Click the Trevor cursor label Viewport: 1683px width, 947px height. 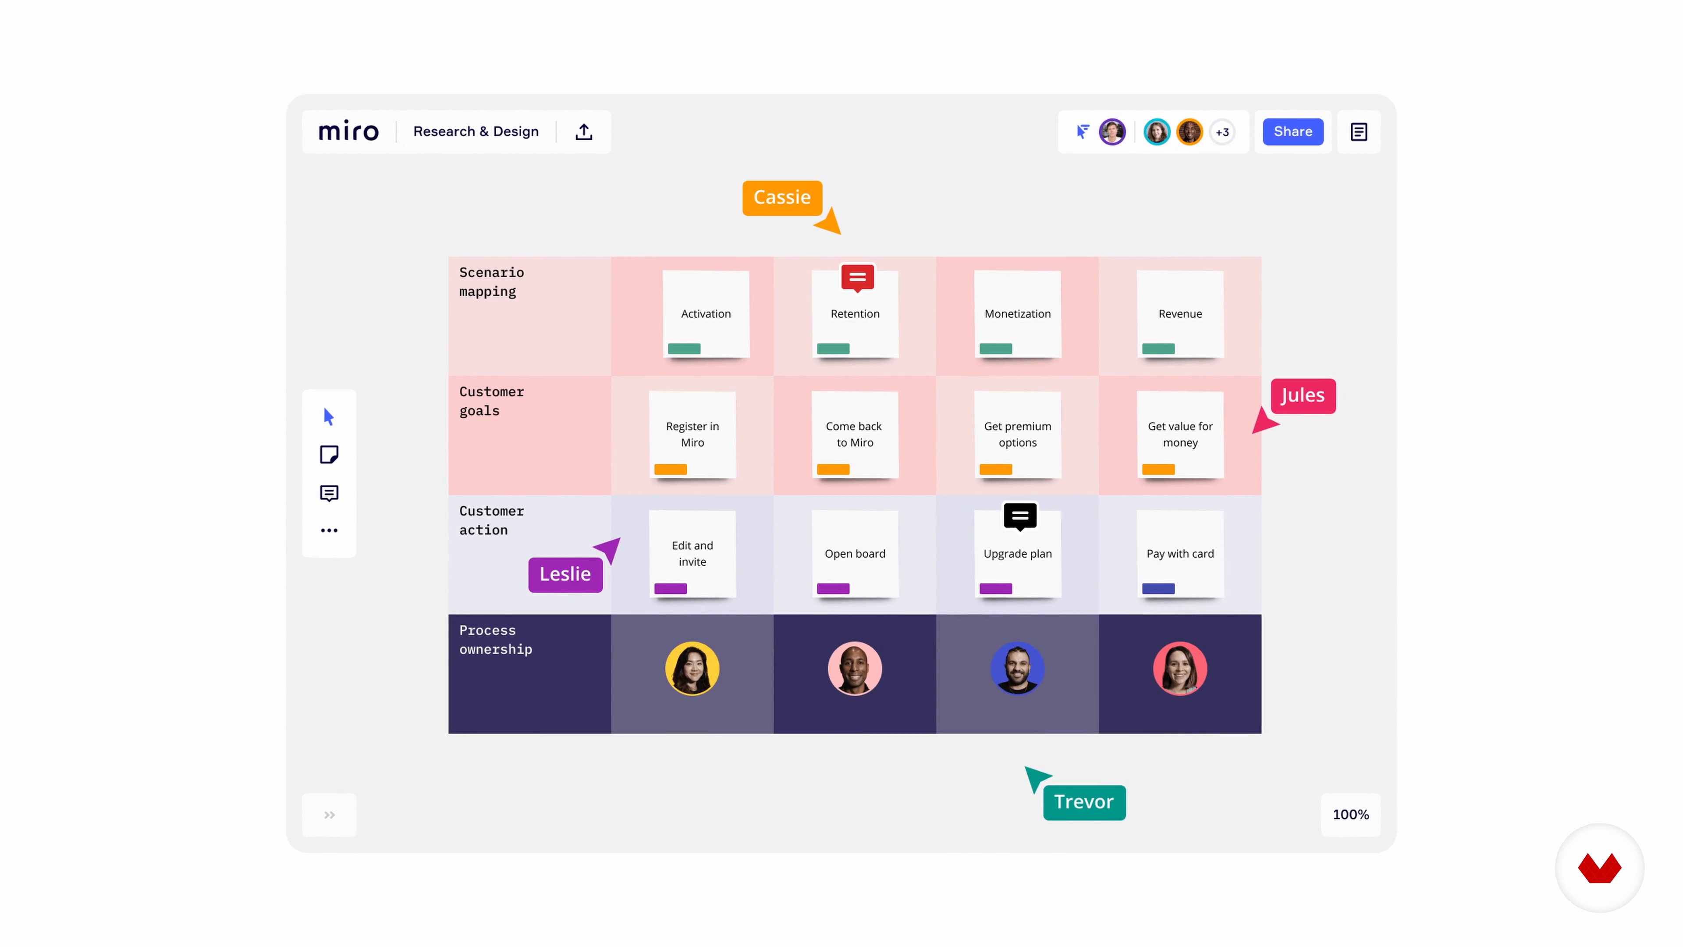pyautogui.click(x=1084, y=802)
